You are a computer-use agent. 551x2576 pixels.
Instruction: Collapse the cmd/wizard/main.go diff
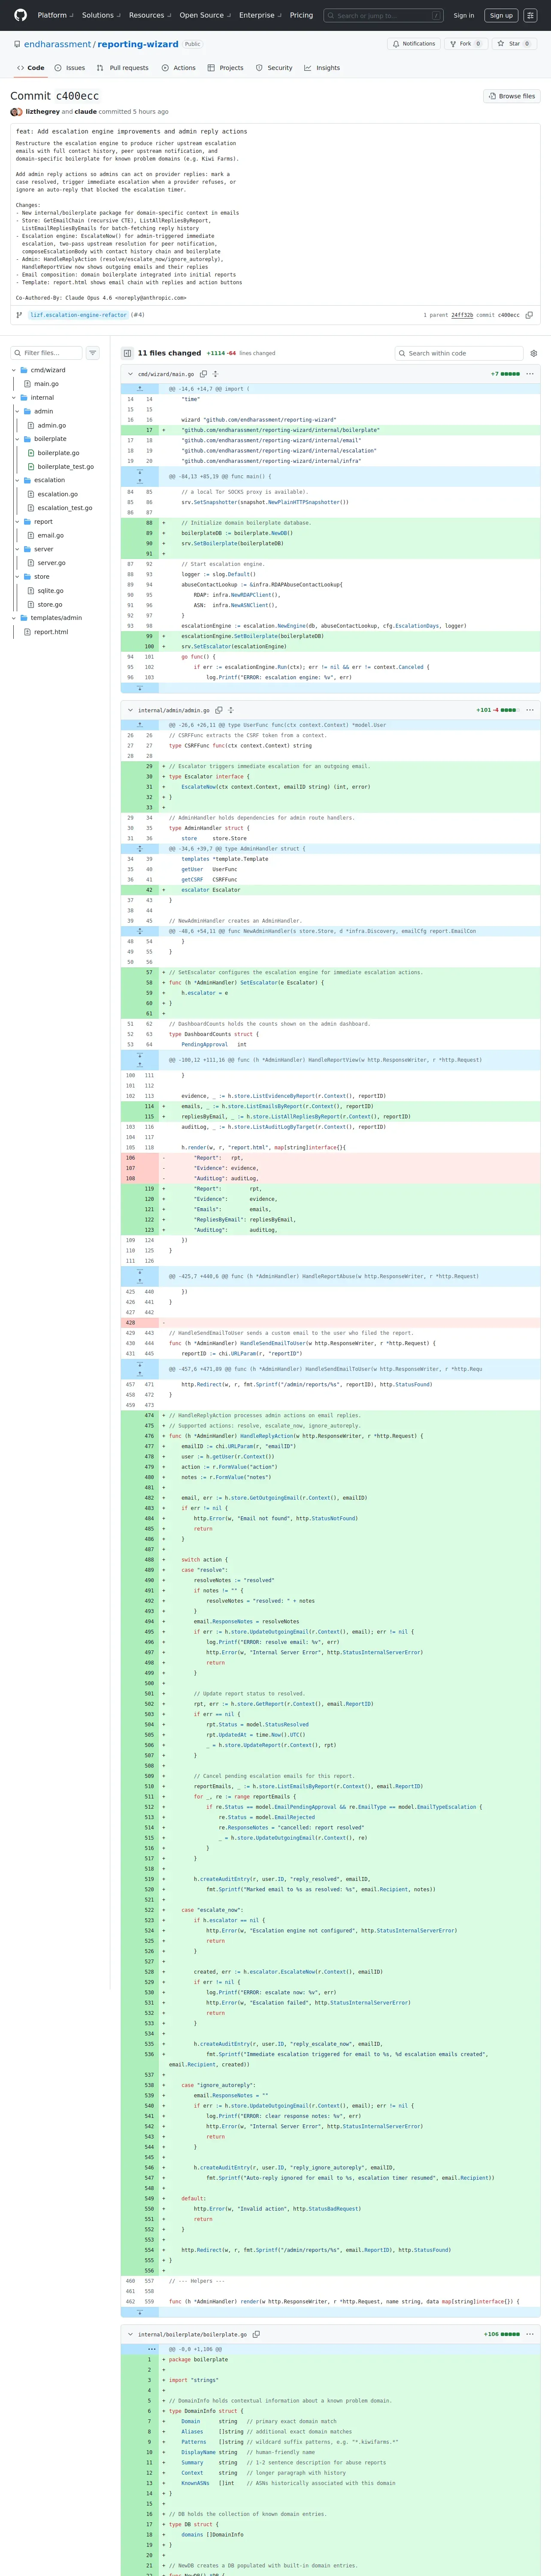click(x=130, y=374)
